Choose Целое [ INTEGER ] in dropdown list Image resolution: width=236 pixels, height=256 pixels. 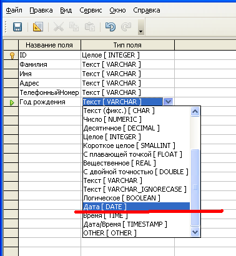[136, 137]
